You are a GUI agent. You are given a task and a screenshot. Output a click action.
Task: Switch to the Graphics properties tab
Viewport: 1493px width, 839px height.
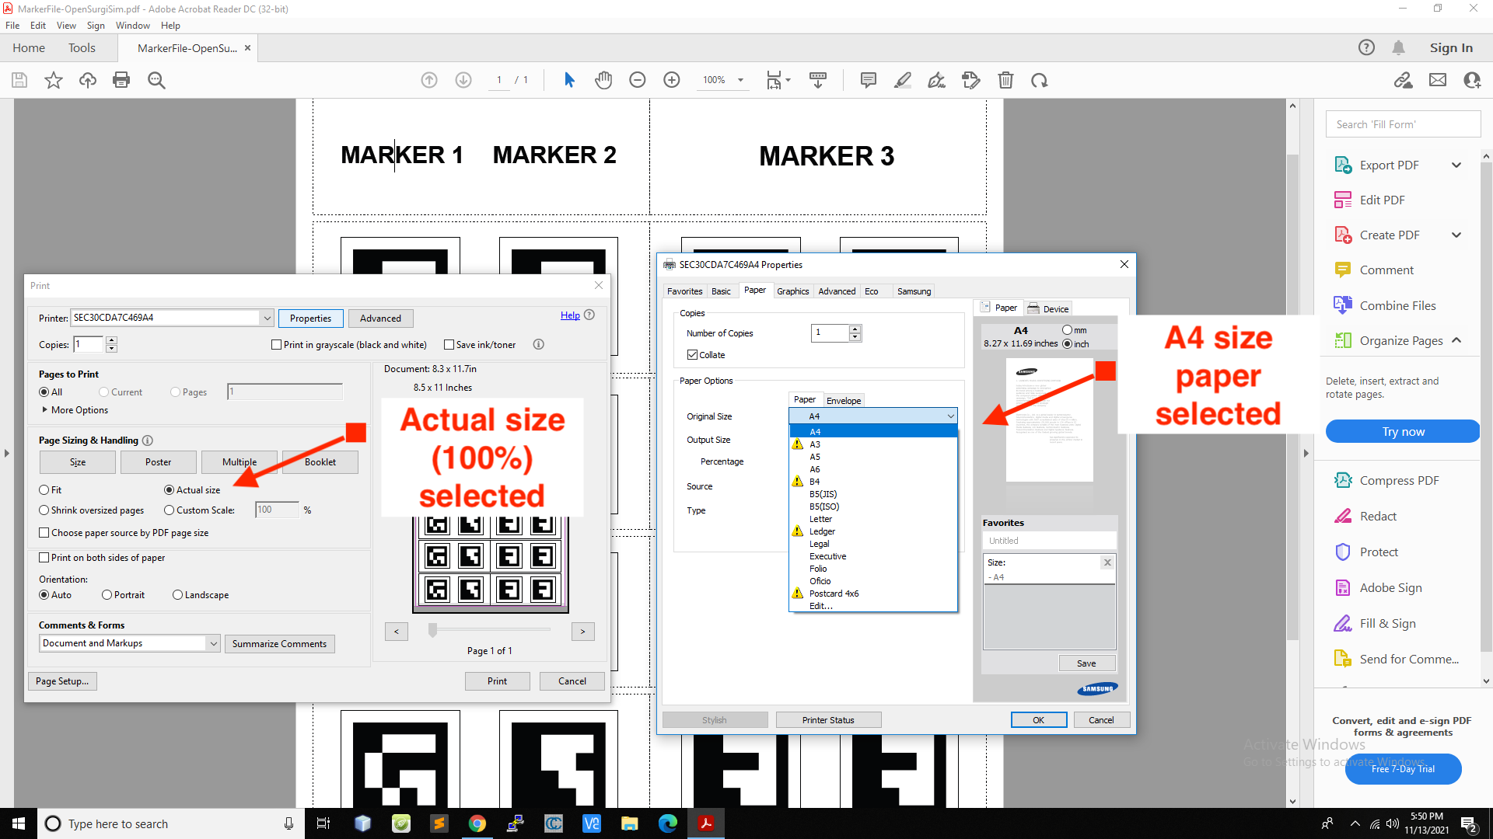click(x=792, y=291)
